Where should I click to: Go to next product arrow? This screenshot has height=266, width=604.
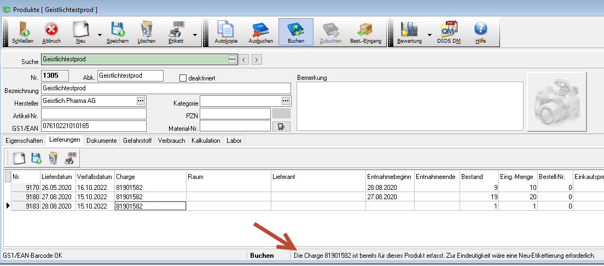[x=257, y=60]
